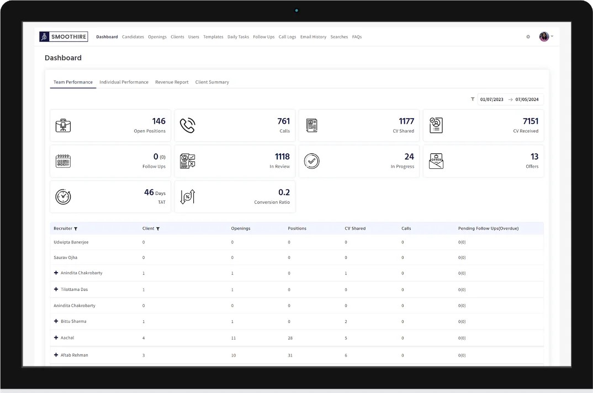
Task: Go to Candidates in the navigation bar
Action: coord(133,37)
